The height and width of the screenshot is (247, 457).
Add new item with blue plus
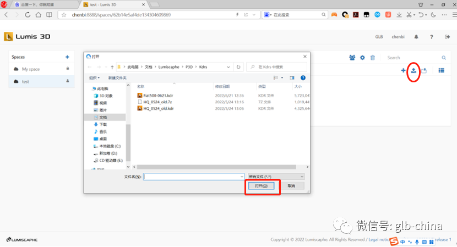click(x=403, y=70)
